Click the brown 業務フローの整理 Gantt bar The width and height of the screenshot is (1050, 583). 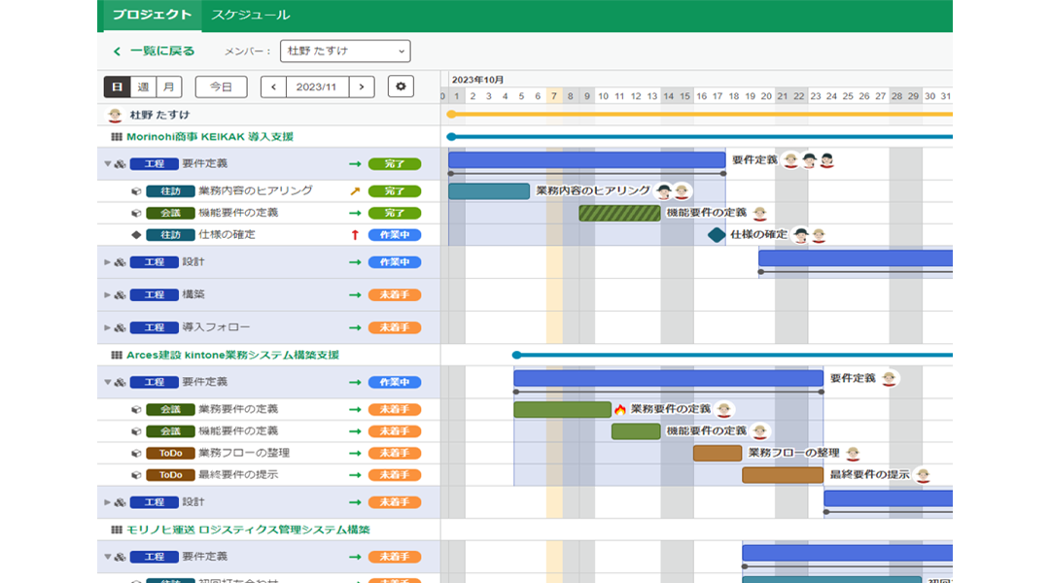717,453
